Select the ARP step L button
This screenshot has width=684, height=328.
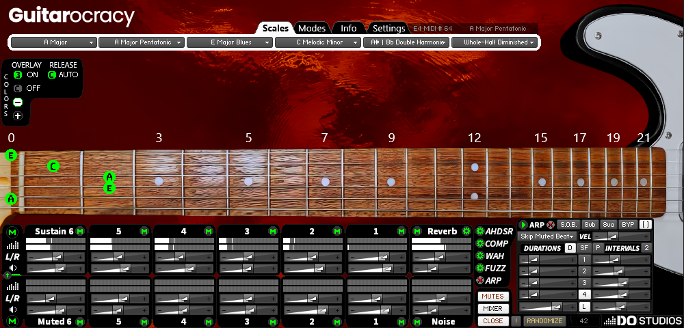[585, 307]
